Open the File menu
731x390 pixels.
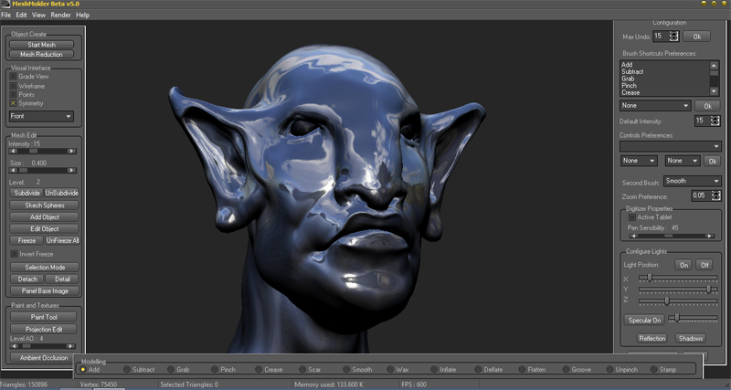tap(6, 16)
